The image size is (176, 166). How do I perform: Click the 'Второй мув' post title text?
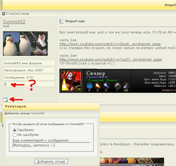tap(75, 21)
